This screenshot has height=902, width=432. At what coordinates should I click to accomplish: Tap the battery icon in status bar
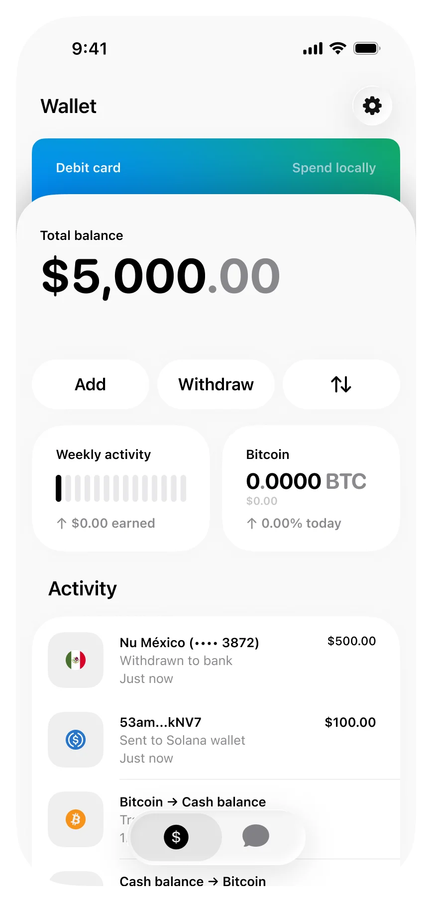[x=367, y=48]
